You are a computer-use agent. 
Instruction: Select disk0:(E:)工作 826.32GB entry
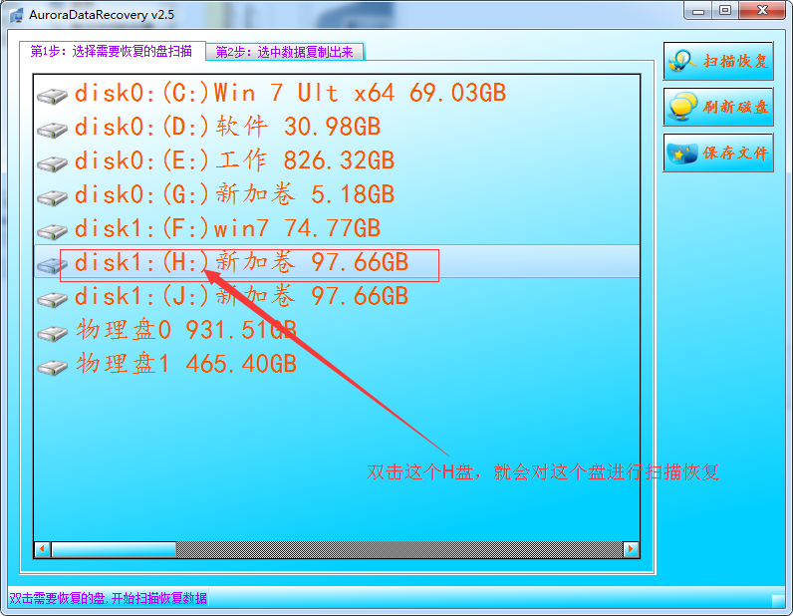pos(234,160)
